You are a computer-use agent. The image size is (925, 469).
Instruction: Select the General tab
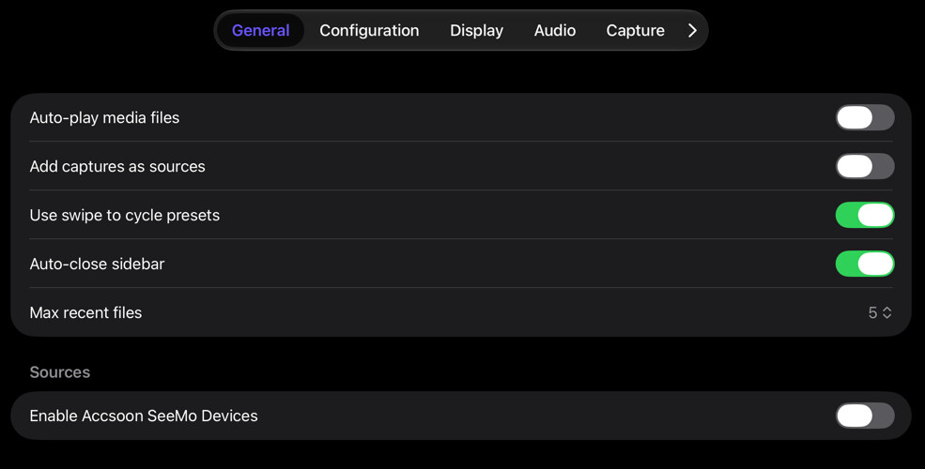[261, 31]
